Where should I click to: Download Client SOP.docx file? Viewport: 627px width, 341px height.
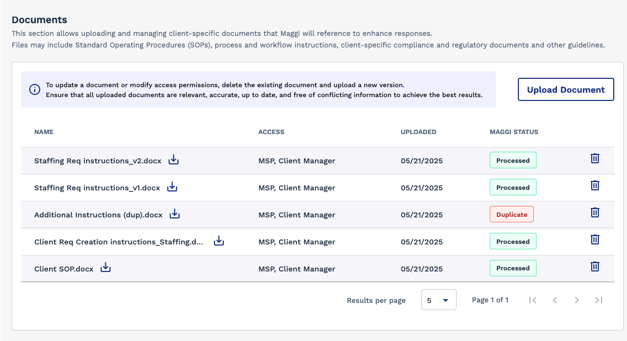(105, 268)
